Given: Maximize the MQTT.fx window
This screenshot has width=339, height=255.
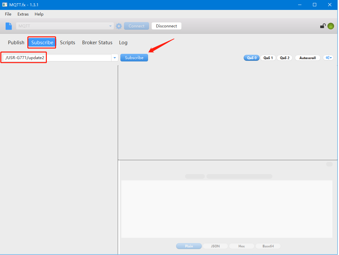Looking at the screenshot, I should pyautogui.click(x=315, y=5).
